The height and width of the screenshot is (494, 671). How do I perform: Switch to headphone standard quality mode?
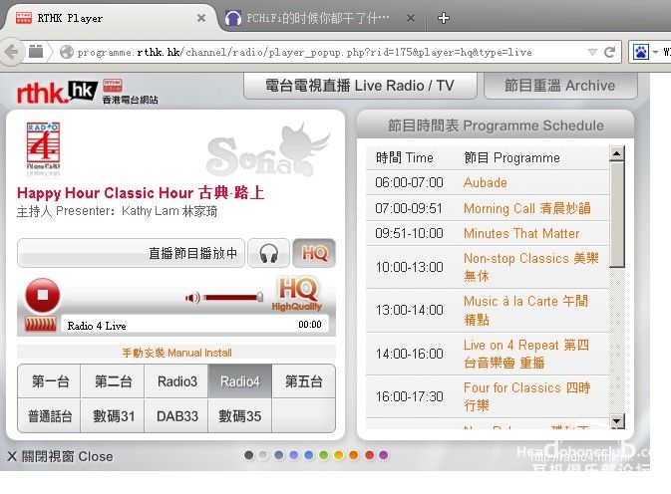pos(269,253)
